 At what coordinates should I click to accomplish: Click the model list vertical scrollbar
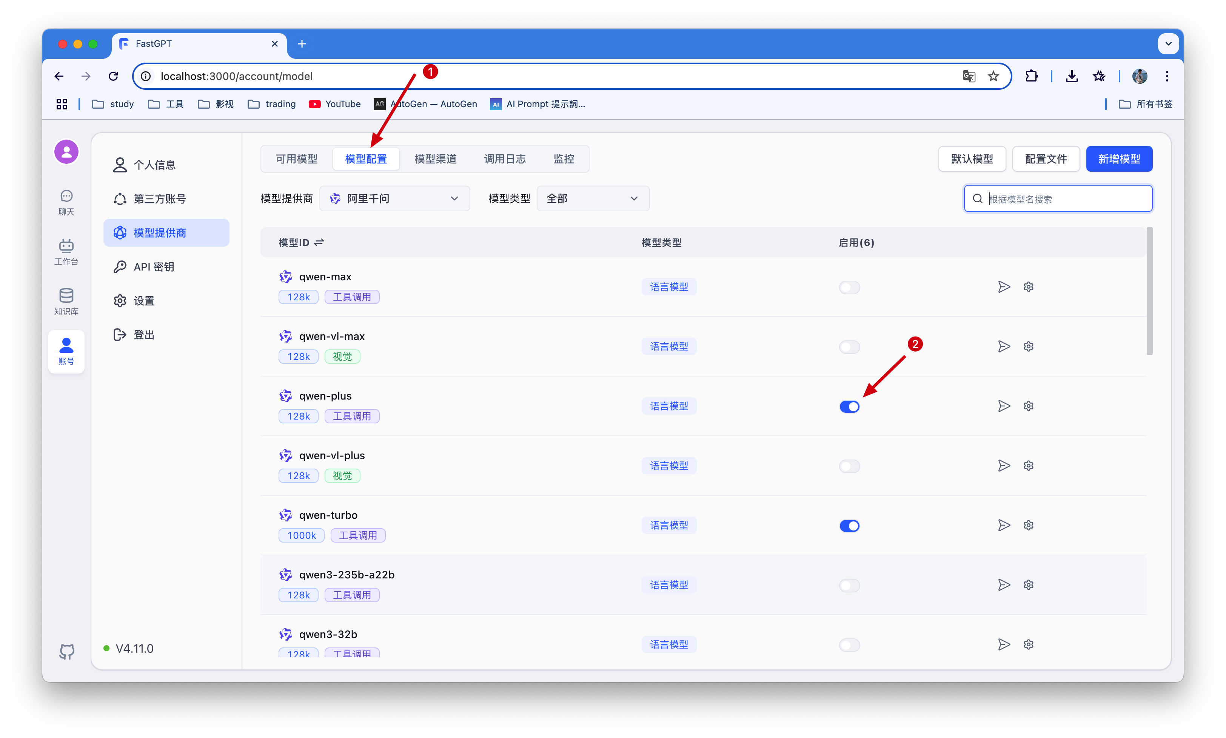1149,291
